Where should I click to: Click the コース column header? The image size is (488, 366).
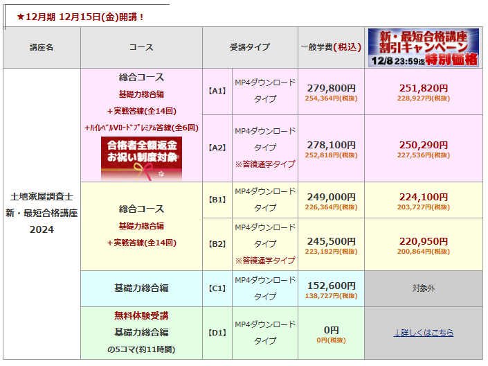(141, 47)
